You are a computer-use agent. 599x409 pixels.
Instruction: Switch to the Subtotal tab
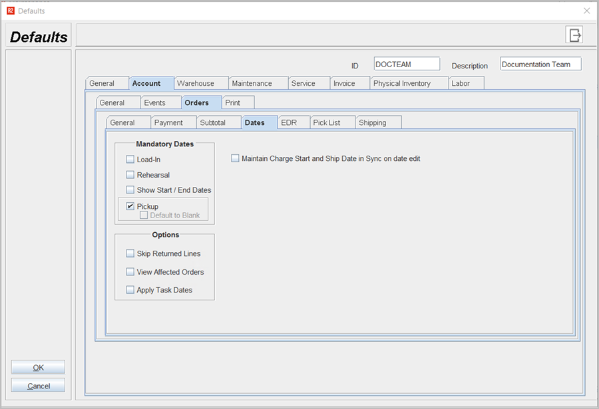(219, 122)
